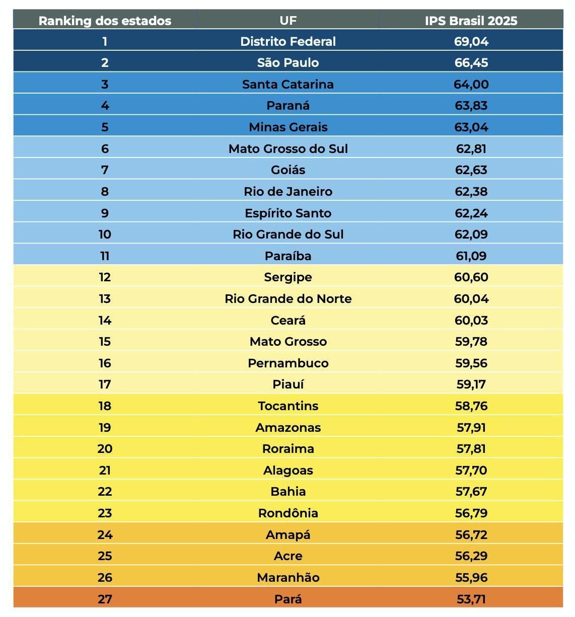Click the "IPS Brasil 2025" column header
The height and width of the screenshot is (617, 575).
click(471, 21)
